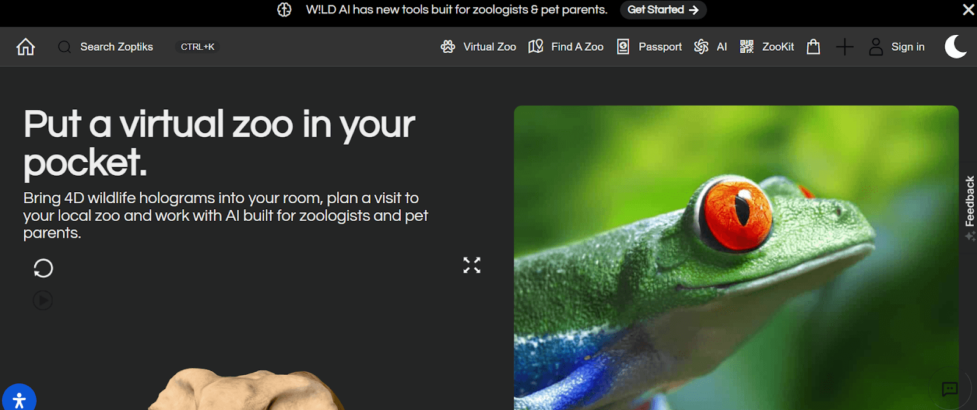The image size is (977, 410).
Task: Open Find A Zoo
Action: [x=566, y=47]
